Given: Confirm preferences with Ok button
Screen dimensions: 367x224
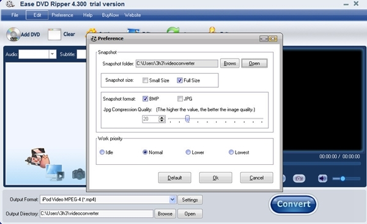Looking at the screenshot, I should click(215, 178).
